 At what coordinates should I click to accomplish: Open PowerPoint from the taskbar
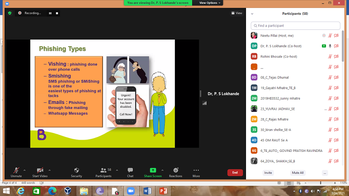click(x=164, y=191)
